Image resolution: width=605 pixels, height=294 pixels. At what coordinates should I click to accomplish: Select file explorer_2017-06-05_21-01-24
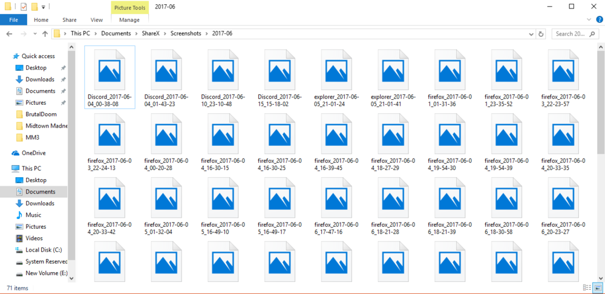pos(336,79)
